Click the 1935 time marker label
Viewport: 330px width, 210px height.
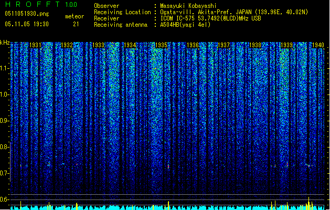pyautogui.click(x=161, y=45)
